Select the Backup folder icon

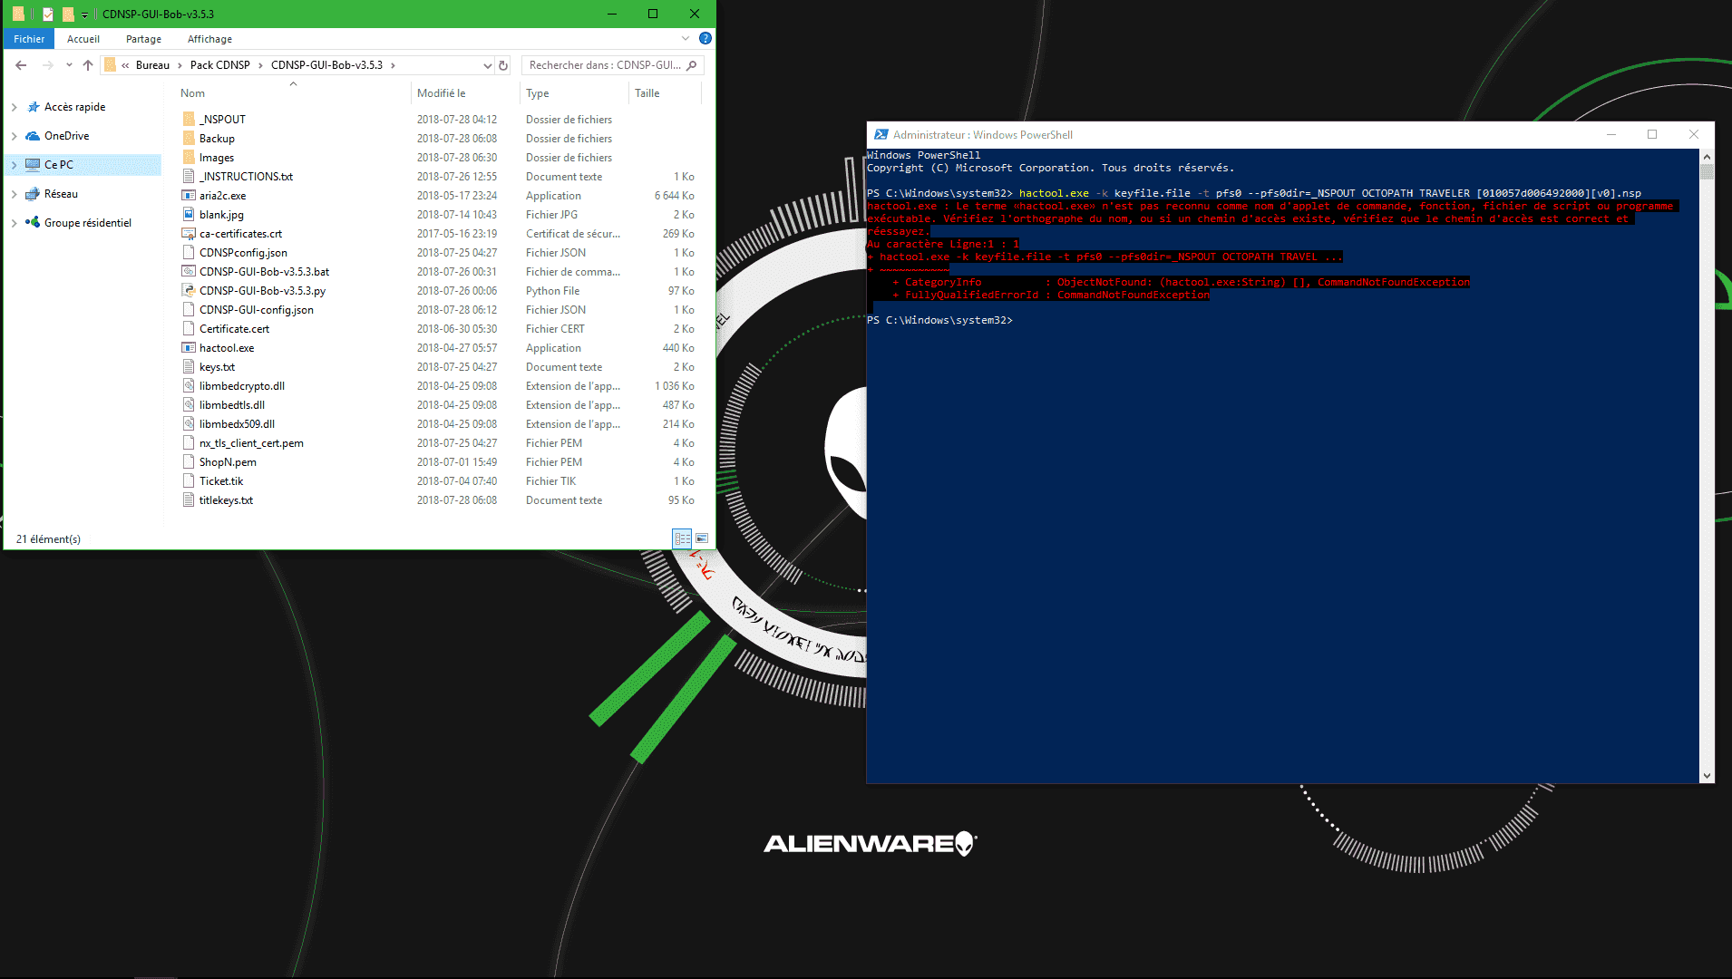[189, 138]
